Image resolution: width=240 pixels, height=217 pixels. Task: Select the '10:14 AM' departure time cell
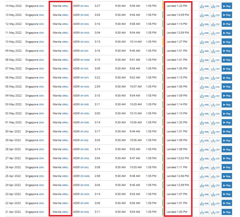136,41
